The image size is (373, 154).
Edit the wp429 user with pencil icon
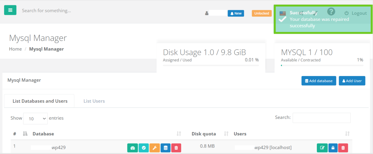(322, 148)
